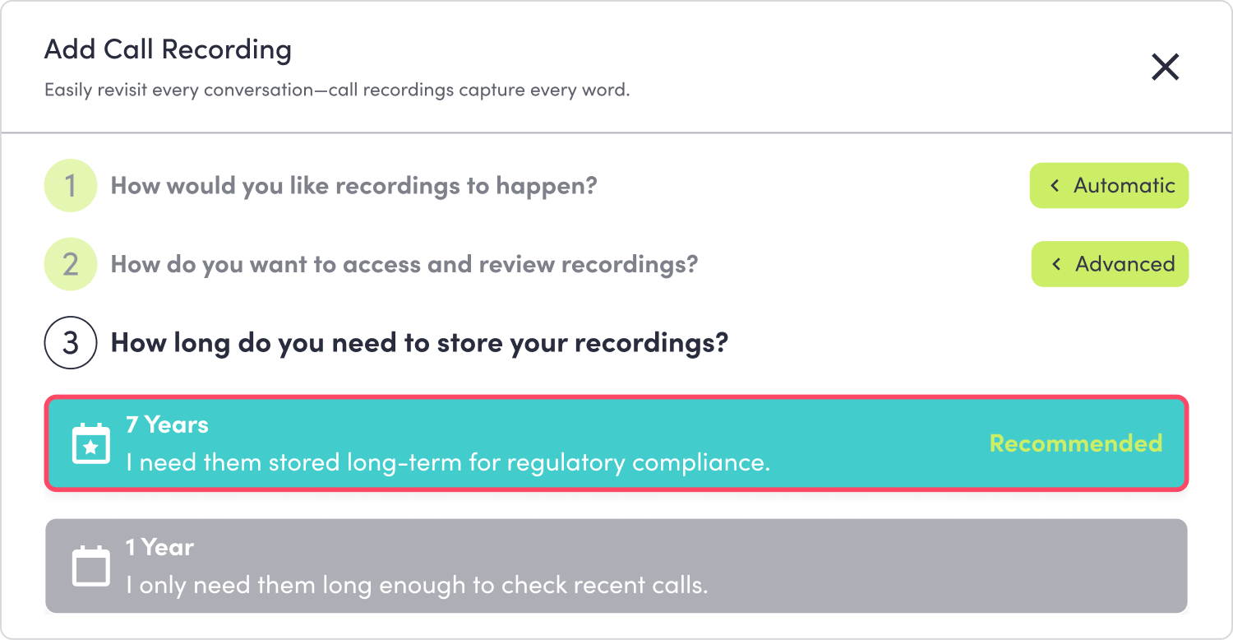
Task: Choose the long-term regulatory compliance description
Action: 448,462
